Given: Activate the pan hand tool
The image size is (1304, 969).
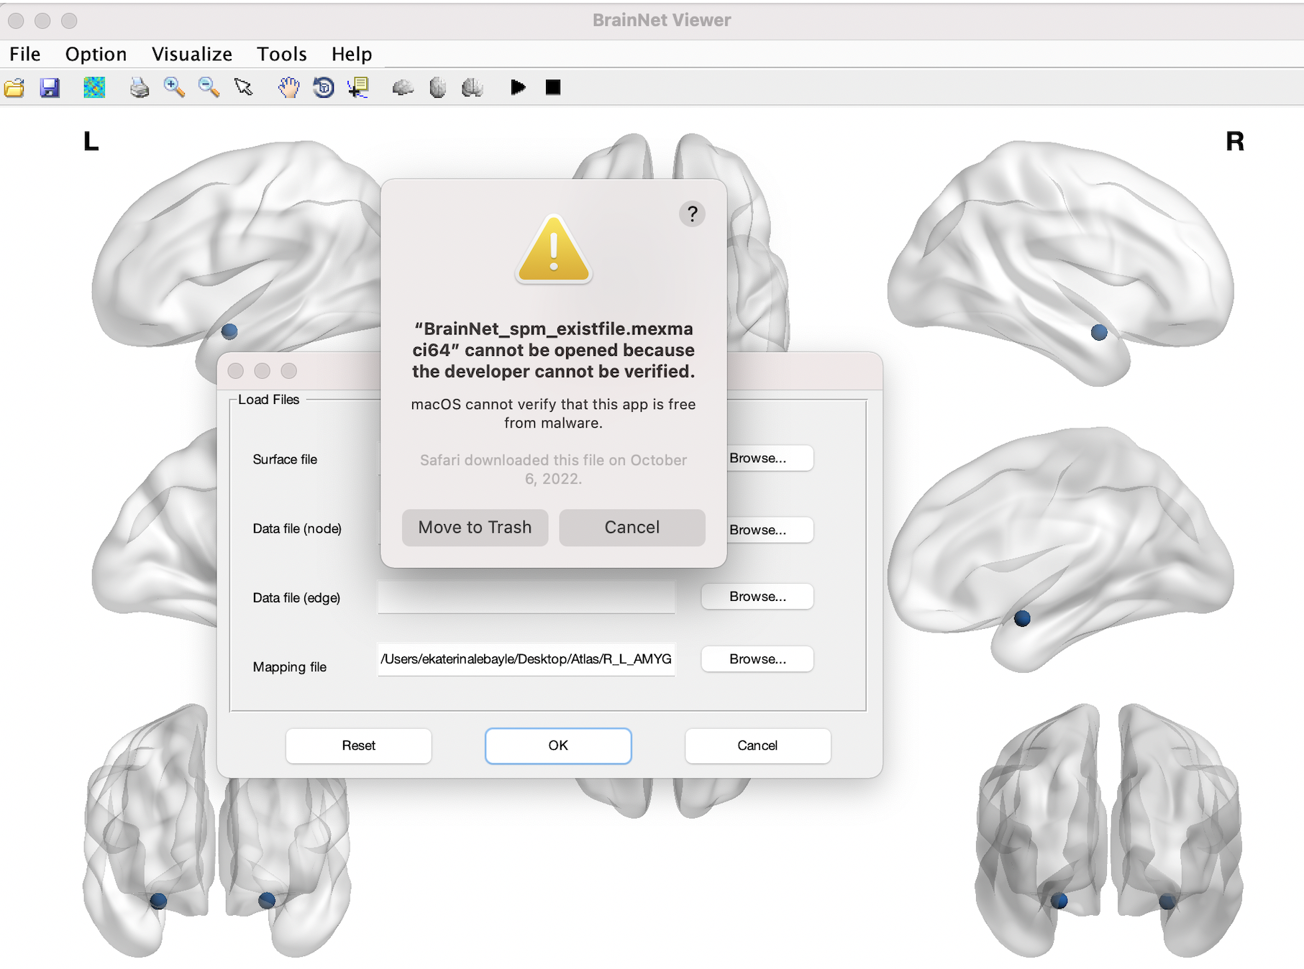Looking at the screenshot, I should coord(288,88).
